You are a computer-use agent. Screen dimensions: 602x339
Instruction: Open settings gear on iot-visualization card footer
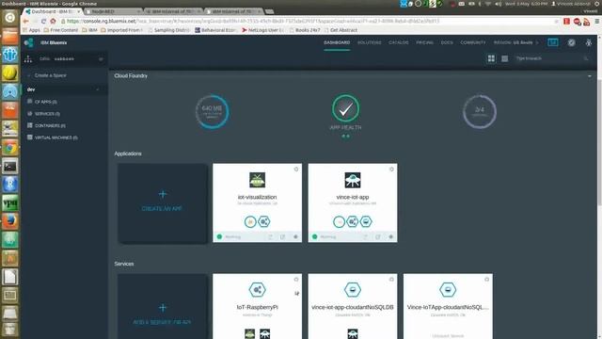295,236
